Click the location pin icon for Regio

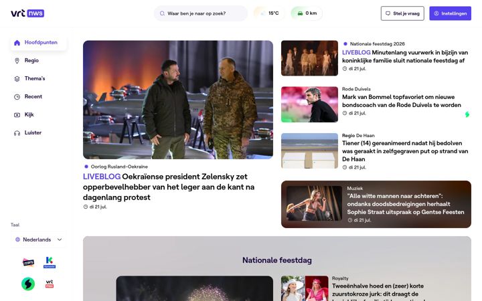[x=17, y=61]
